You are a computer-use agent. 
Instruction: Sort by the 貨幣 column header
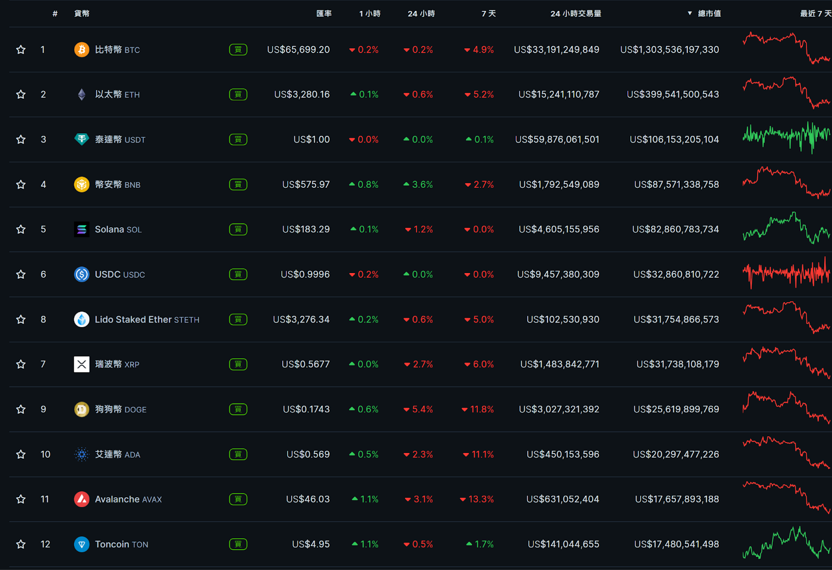[x=82, y=14]
